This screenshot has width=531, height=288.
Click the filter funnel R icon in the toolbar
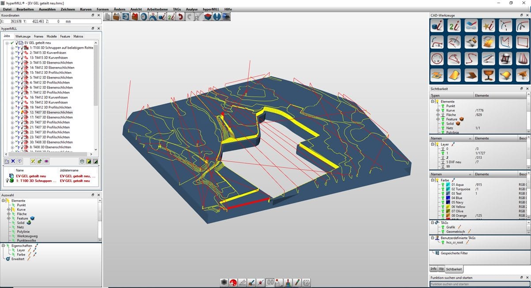pyautogui.click(x=198, y=17)
